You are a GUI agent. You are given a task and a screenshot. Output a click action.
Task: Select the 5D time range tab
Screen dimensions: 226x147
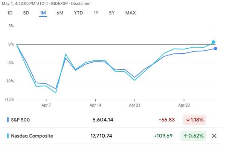coord(26,13)
